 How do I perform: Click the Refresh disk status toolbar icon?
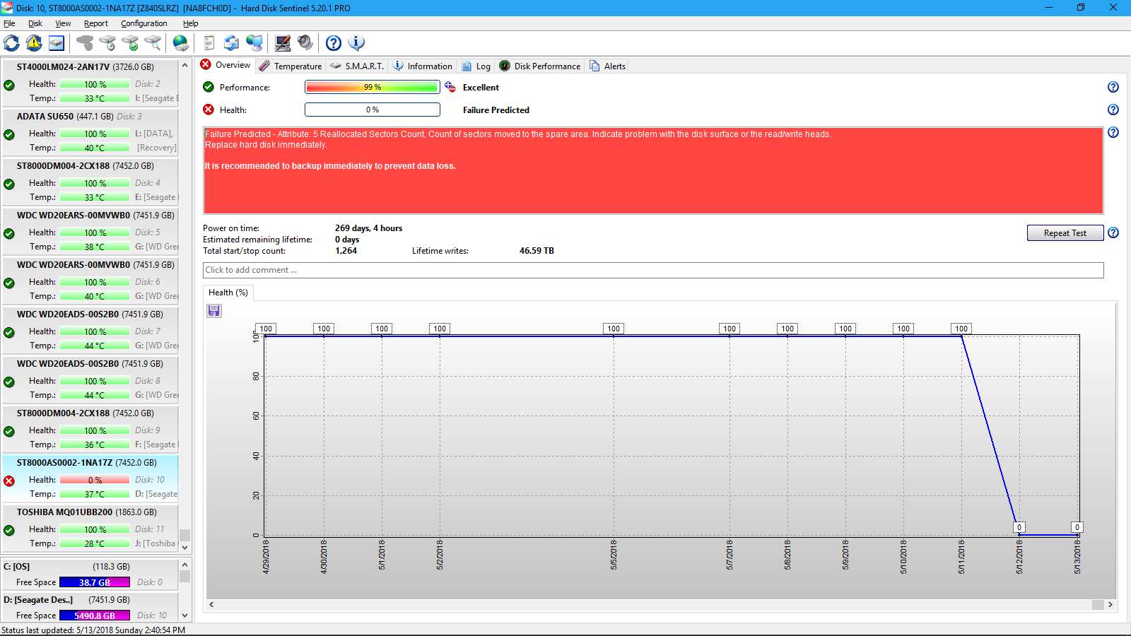pyautogui.click(x=11, y=43)
